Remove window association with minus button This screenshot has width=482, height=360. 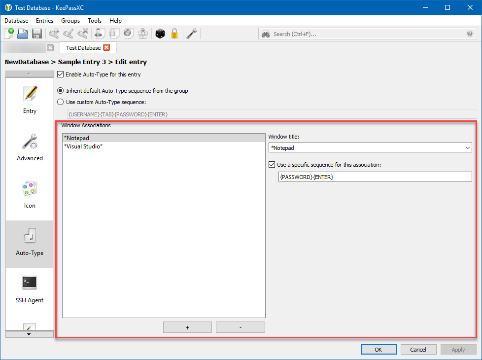(x=241, y=327)
